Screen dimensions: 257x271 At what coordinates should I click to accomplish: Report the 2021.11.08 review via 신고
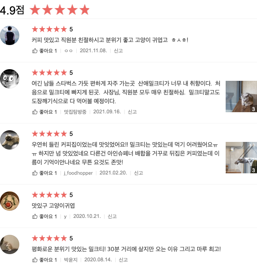[118, 51]
